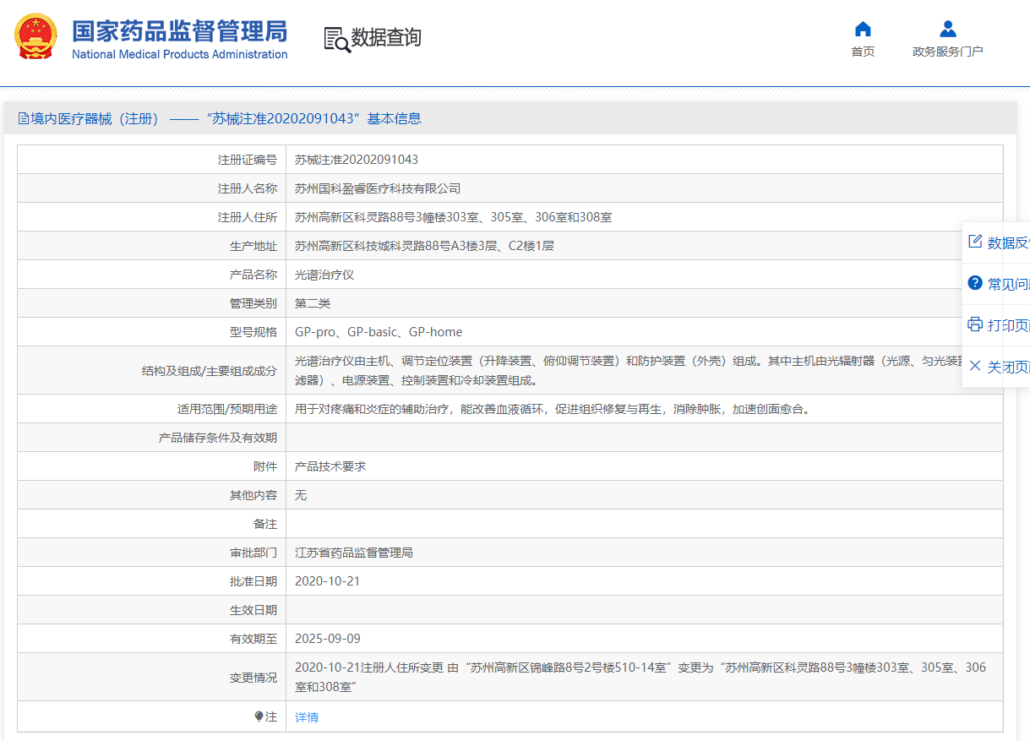Click the 变更情况 change details text
This screenshot has width=1030, height=741.
click(640, 677)
